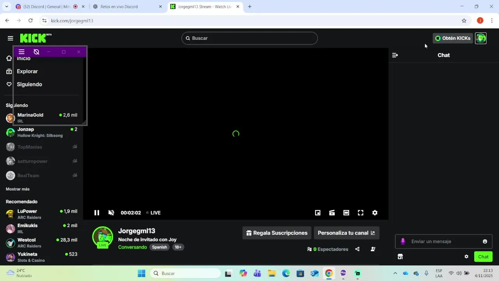Click the share stream icon
Screen dimensions: 499x281
point(357,249)
